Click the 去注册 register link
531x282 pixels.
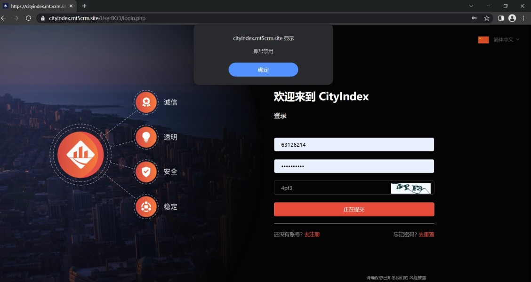(x=312, y=235)
